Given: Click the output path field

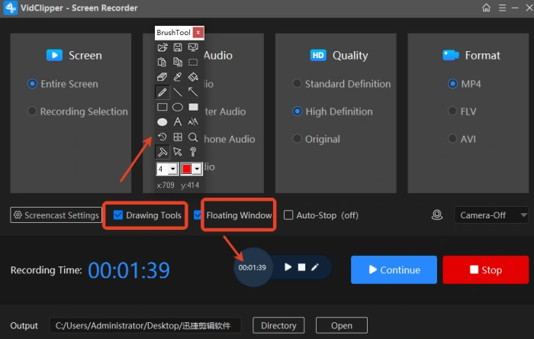Looking at the screenshot, I should (x=146, y=325).
